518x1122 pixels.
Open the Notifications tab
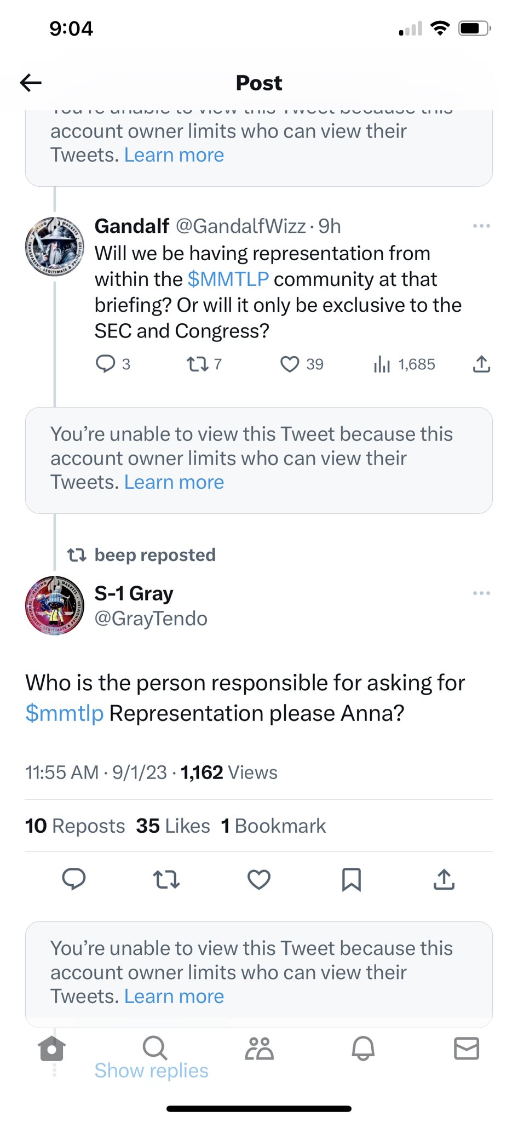coord(362,1048)
